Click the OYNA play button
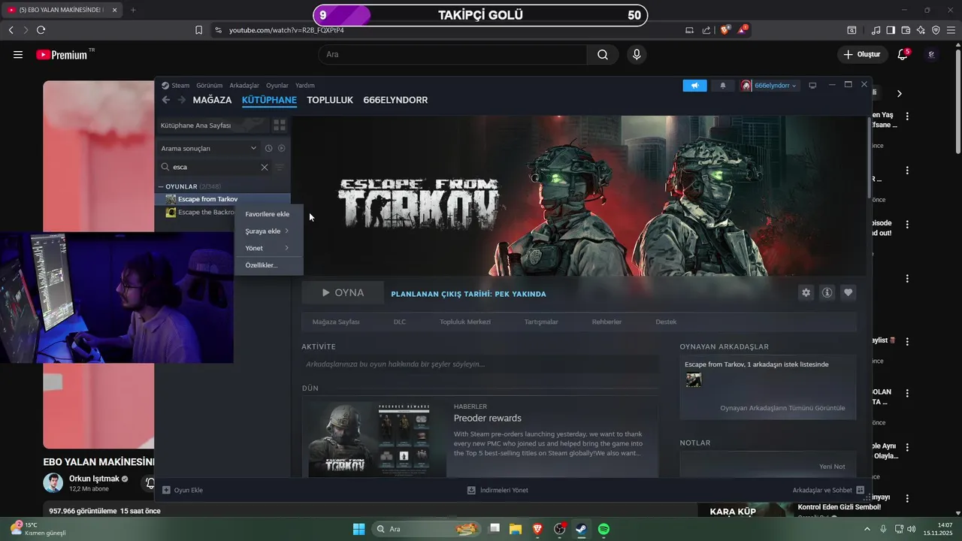Viewport: 962px width, 541px height. [x=343, y=292]
